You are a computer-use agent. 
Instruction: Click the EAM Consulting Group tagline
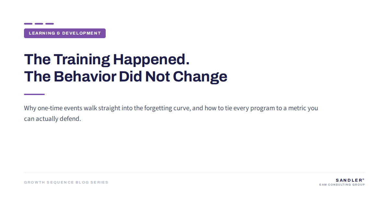(x=342, y=185)
